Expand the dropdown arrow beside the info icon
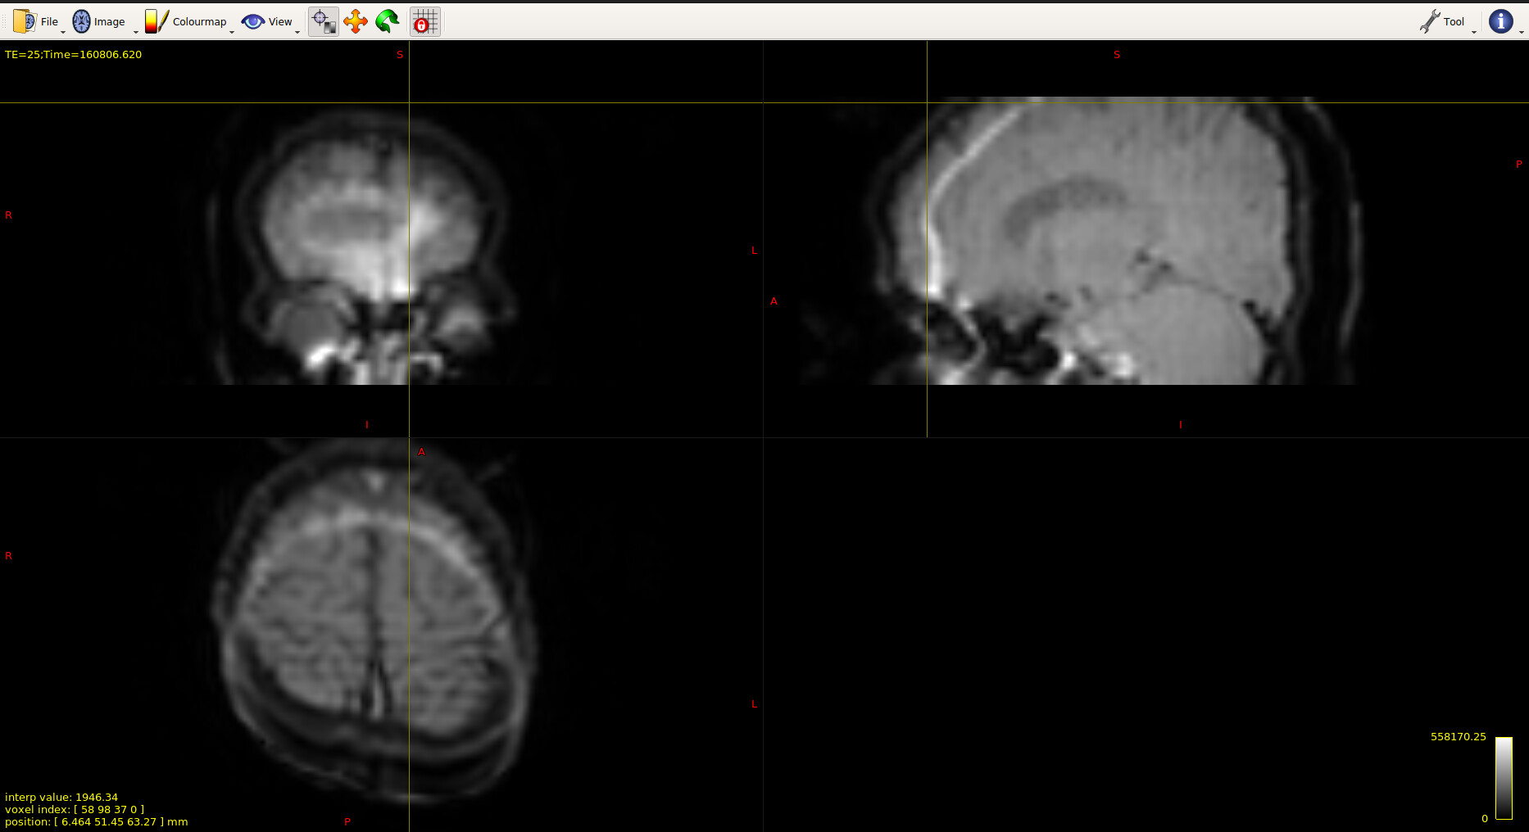Screen dimensions: 1529x832 point(1522,31)
